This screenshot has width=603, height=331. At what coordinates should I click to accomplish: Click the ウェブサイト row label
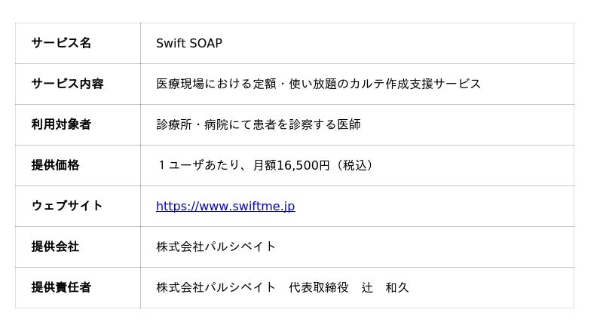pos(67,206)
